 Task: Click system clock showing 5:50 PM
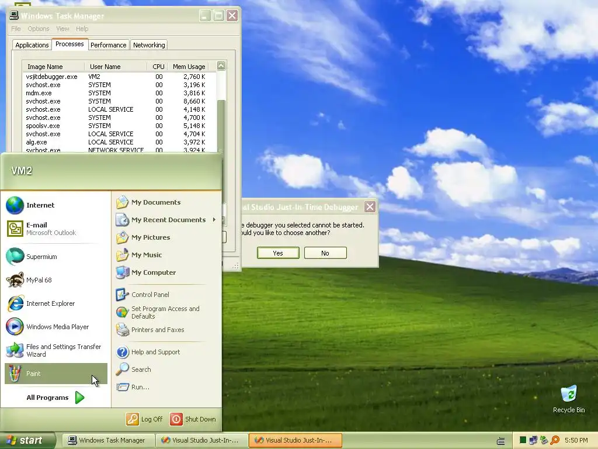576,440
